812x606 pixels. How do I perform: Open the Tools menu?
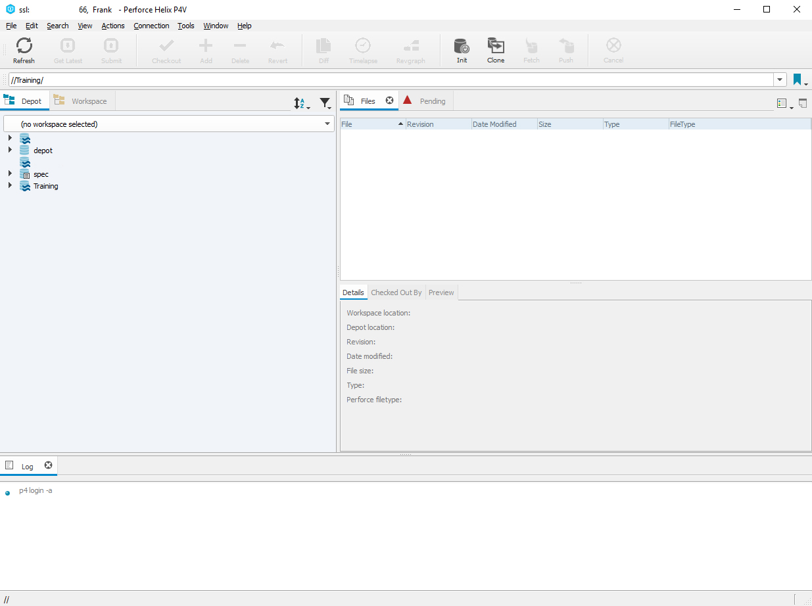click(186, 26)
